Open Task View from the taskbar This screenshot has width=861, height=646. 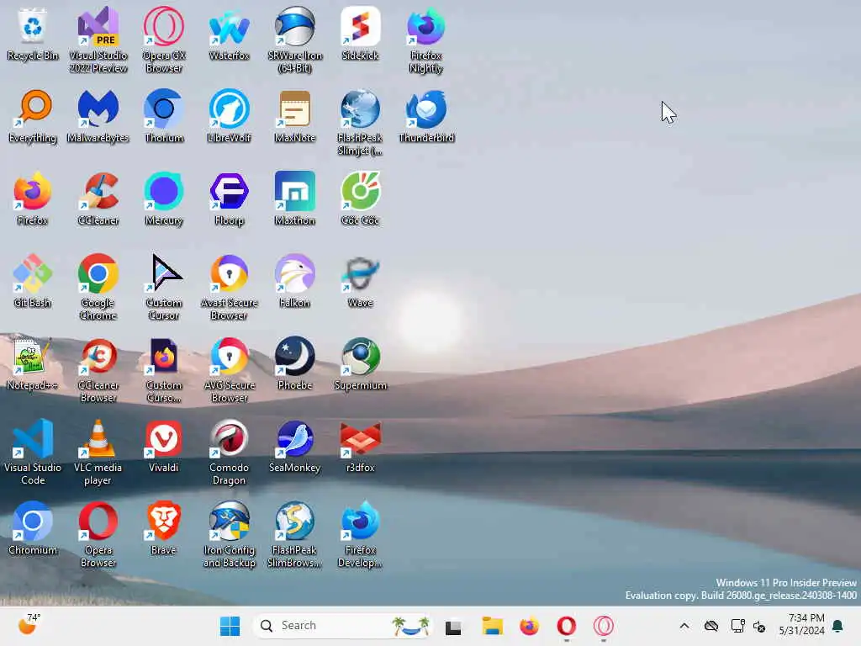[x=453, y=626]
